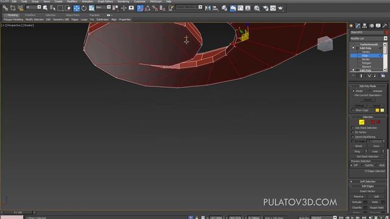Expand the Soft Selection rollout
Viewport: 390px width, 219px height.
pos(367,181)
